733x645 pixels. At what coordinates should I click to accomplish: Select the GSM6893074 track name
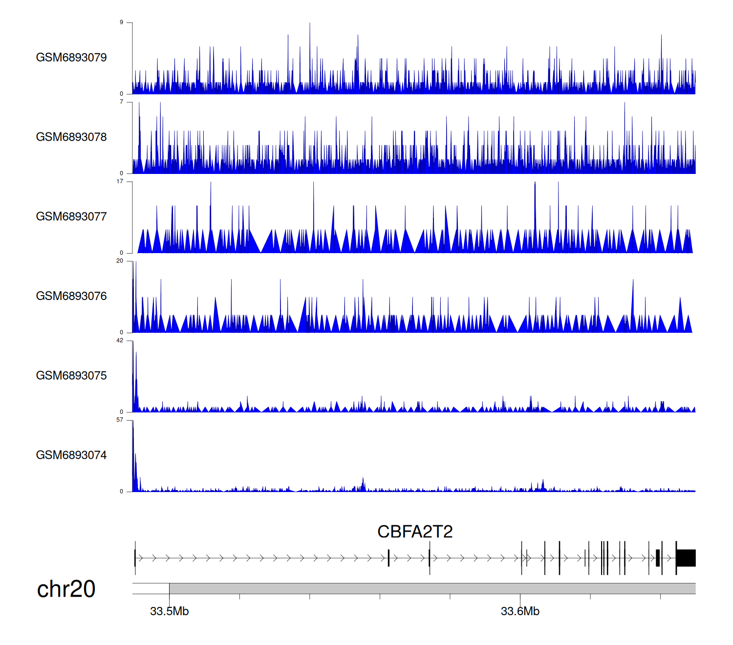click(x=71, y=455)
